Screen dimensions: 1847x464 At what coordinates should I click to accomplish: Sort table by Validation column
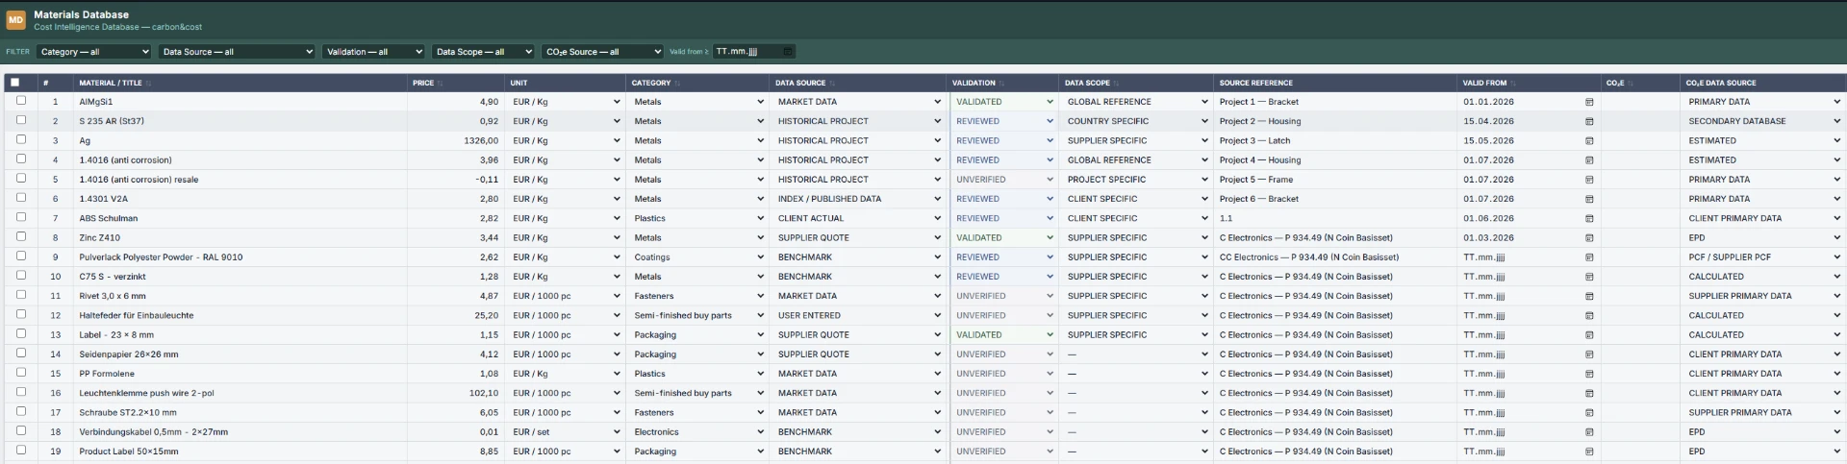[x=1001, y=84]
